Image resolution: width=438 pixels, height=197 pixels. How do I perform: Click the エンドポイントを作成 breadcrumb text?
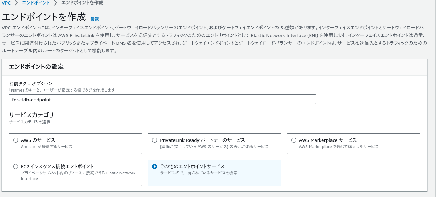(x=82, y=3)
